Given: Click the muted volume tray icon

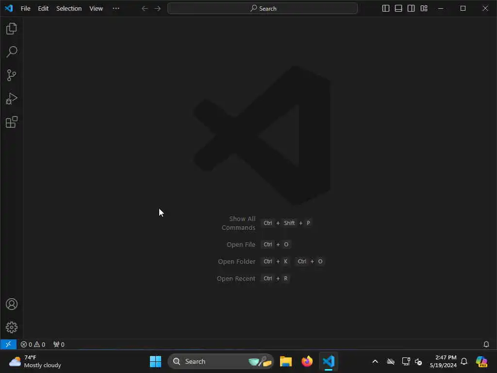Looking at the screenshot, I should coord(418,361).
